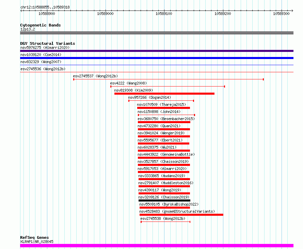The height and width of the screenshot is (249, 303).
Task: Click nsv3333865 (Audano2019) label
Action: coord(162,176)
